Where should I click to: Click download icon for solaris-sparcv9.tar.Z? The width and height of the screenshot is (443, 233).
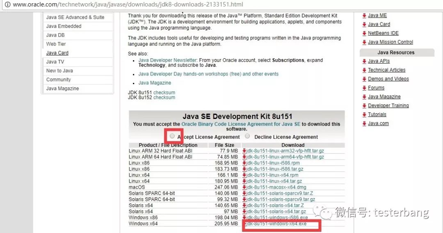pyautogui.click(x=244, y=193)
